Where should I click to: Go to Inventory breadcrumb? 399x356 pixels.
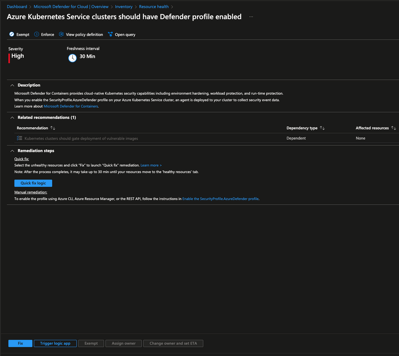click(x=124, y=7)
